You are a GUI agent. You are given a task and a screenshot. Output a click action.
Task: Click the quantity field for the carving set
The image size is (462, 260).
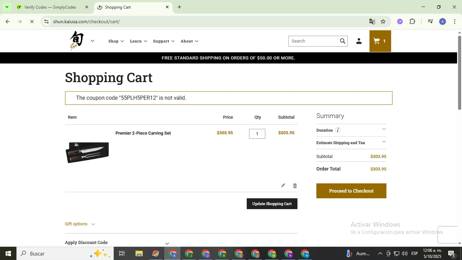pyautogui.click(x=257, y=134)
